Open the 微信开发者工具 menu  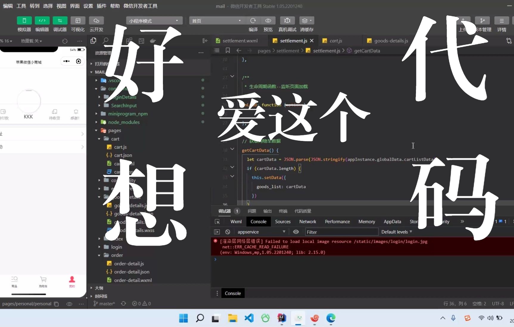coord(140,6)
